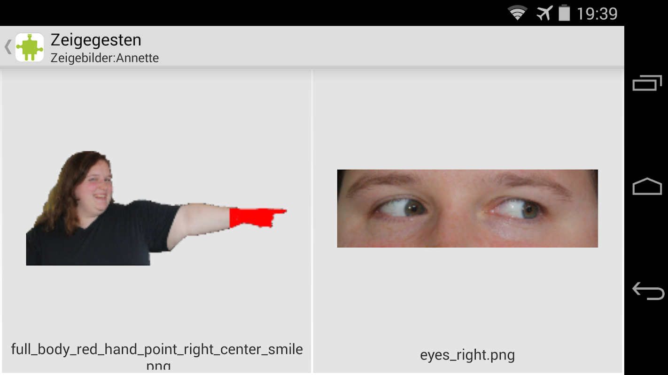Select the pointing woman picture
668x375 pixels.
(x=156, y=208)
